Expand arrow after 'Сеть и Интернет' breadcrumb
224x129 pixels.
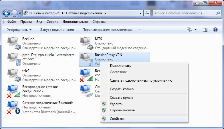pos(63,13)
